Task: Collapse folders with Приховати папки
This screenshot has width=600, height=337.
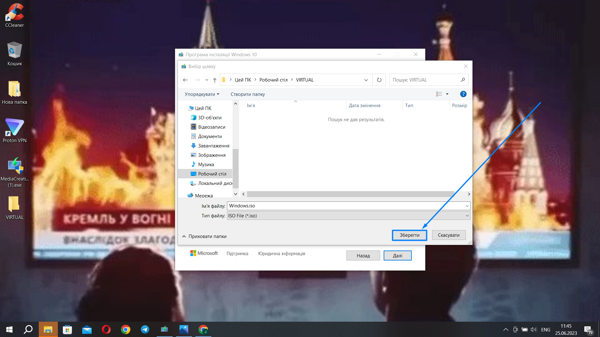Action: pos(204,236)
